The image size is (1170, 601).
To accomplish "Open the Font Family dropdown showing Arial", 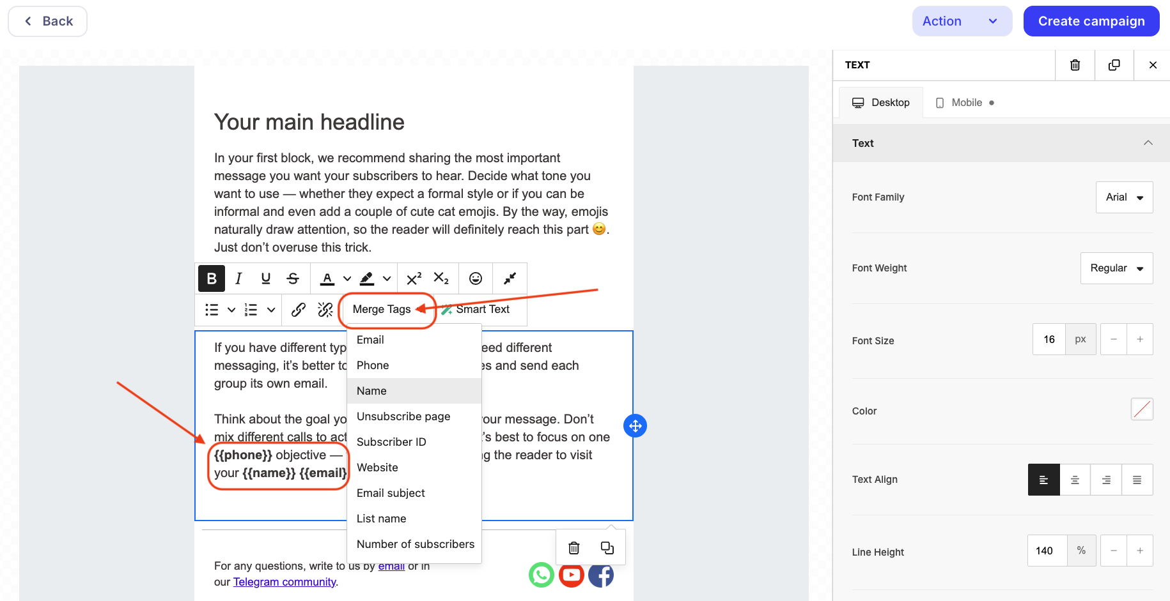I will (1124, 197).
